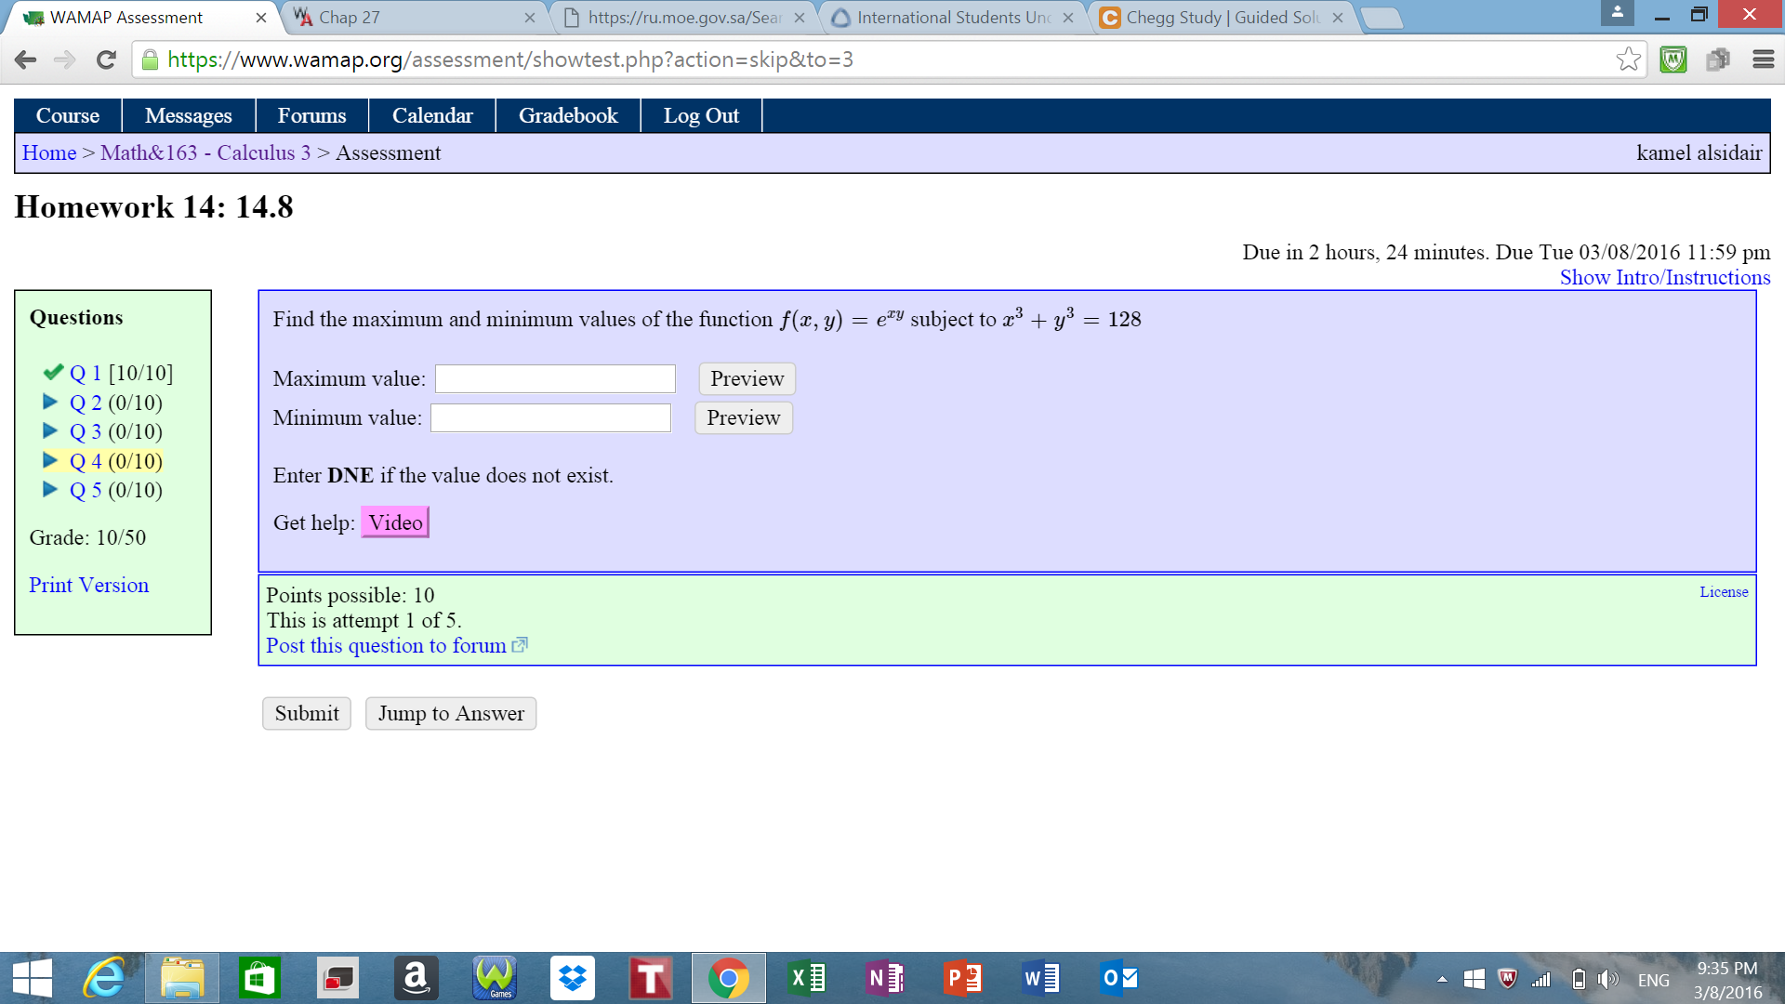Click inside the Maximum value input field
Screen dimensions: 1785x1004
click(x=554, y=378)
